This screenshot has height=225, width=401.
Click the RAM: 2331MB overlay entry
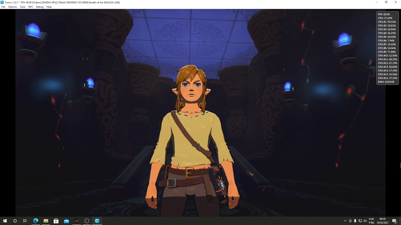(386, 82)
